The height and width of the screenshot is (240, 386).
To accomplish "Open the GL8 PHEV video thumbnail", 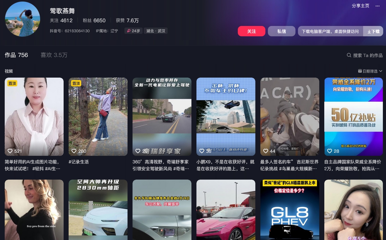I will click(290, 210).
